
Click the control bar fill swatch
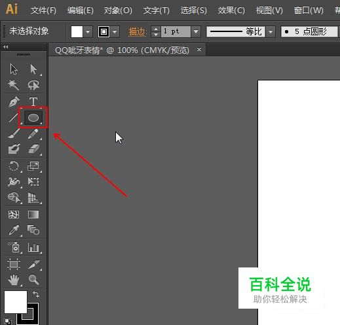click(77, 32)
